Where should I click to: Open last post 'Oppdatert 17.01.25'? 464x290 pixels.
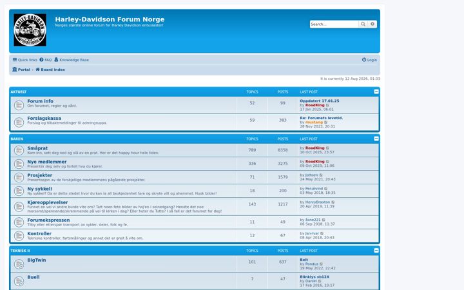click(320, 101)
